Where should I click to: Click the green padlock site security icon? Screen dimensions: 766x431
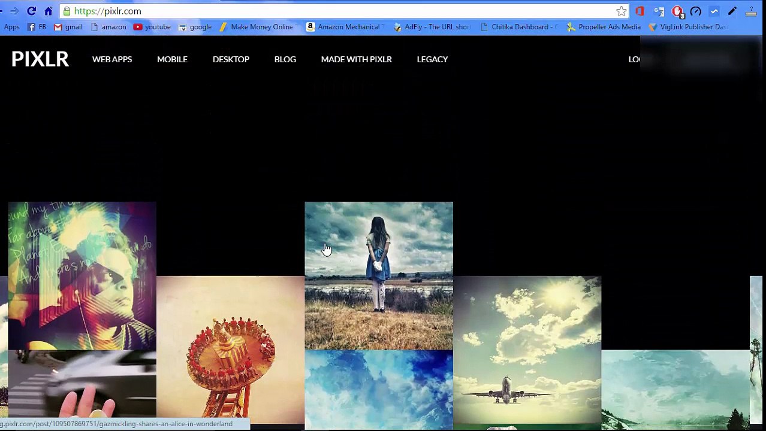67,11
